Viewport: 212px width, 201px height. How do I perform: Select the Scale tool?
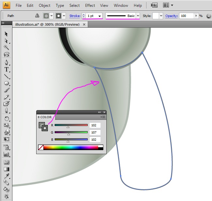click(6, 125)
